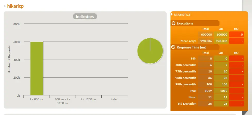Click the hikaricp title link
Viewport: 252px width, 115px height.
tap(15, 6)
